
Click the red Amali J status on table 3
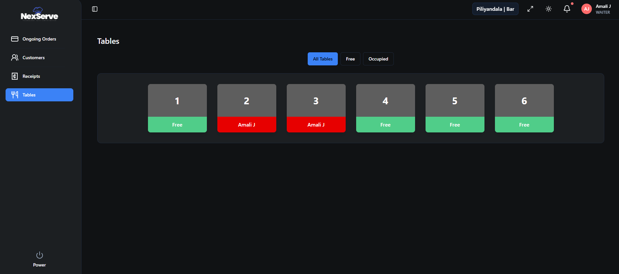pyautogui.click(x=316, y=125)
